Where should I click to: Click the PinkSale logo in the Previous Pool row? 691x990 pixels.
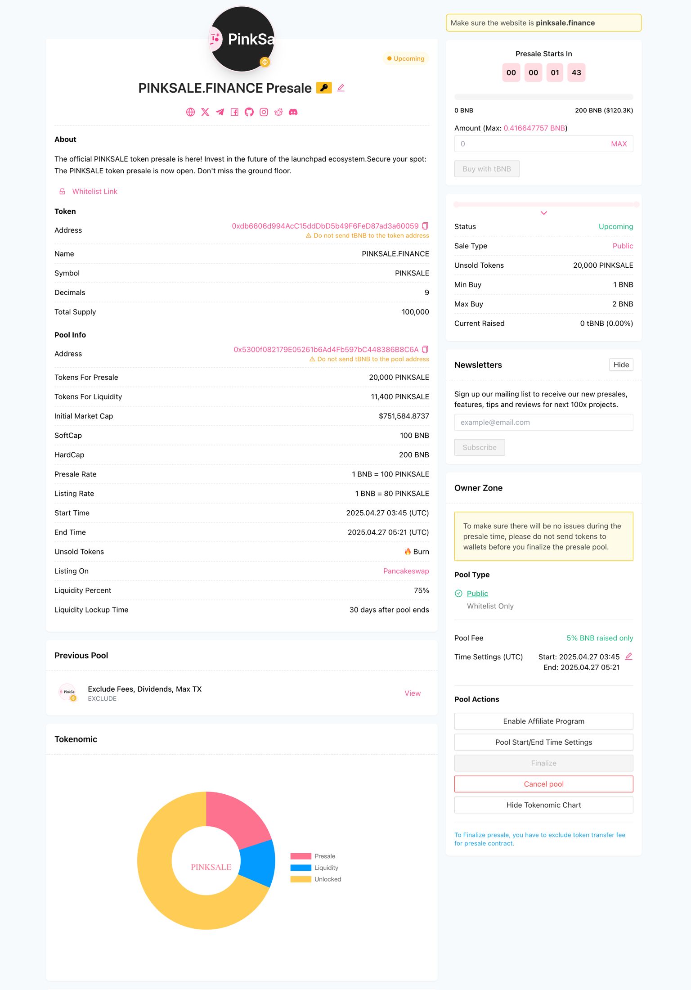(68, 693)
